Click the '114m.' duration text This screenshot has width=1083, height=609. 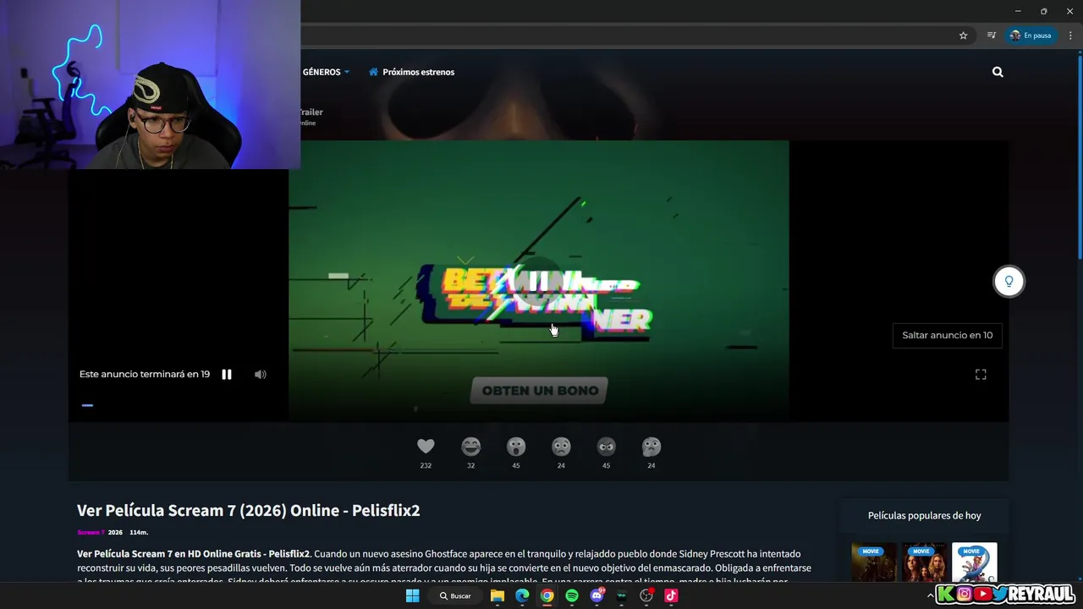point(139,532)
